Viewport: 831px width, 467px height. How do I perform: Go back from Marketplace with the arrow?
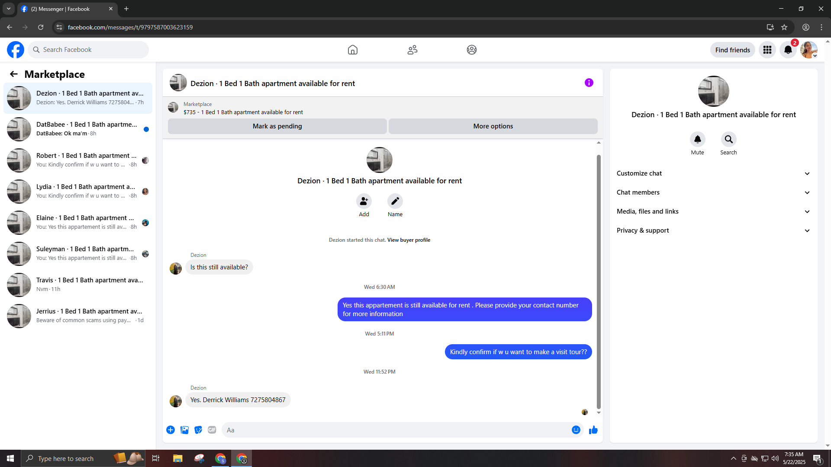point(14,74)
